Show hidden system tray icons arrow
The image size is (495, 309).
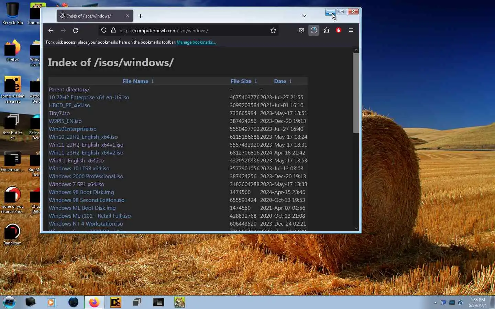pyautogui.click(x=435, y=302)
